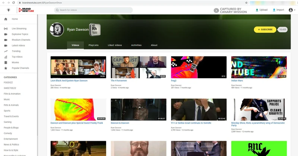The width and height of the screenshot is (298, 156).
Task: Click the Popular Channels star icon
Action: pos(6,68)
